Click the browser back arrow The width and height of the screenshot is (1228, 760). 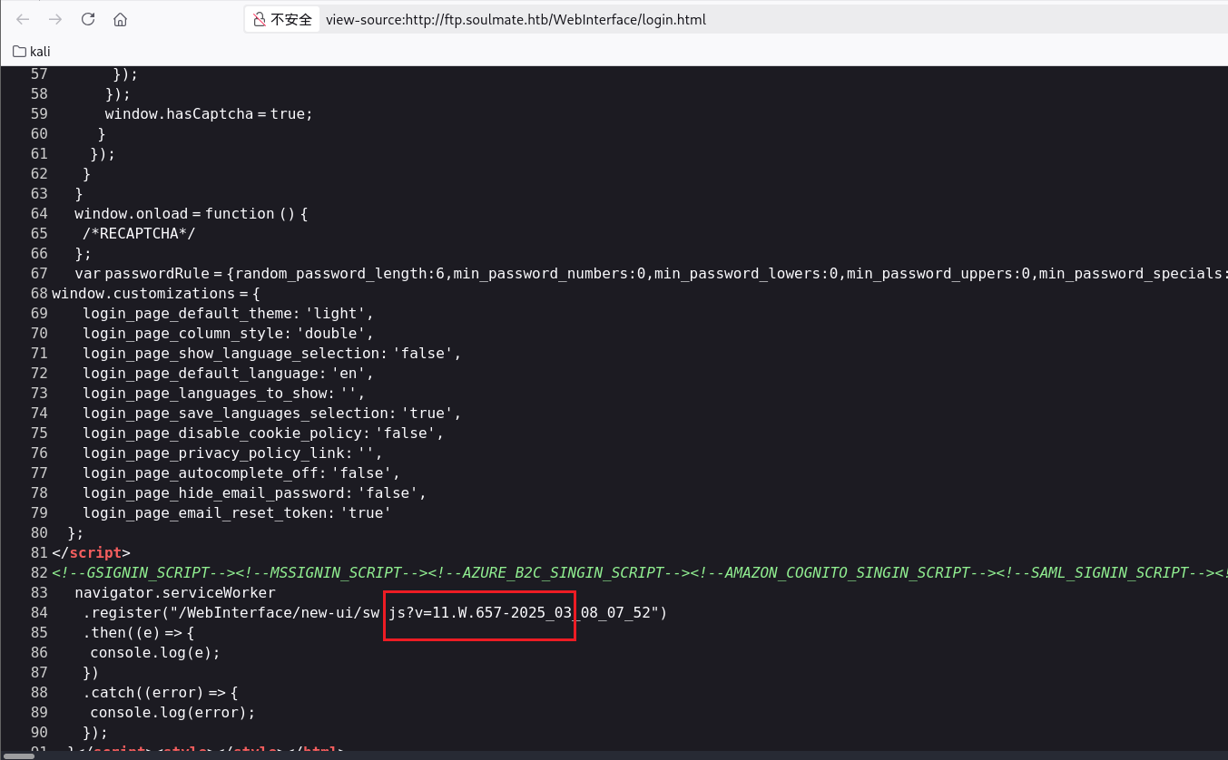[23, 19]
